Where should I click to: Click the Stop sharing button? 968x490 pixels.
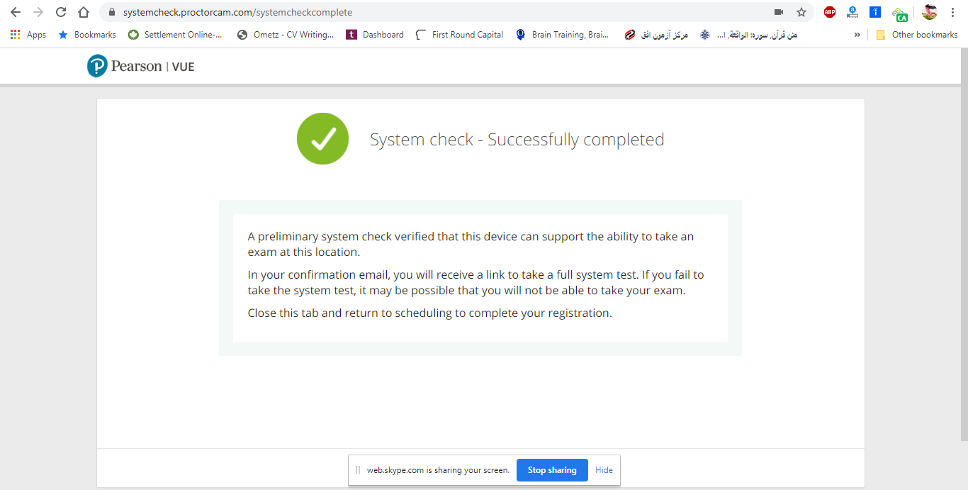point(552,470)
